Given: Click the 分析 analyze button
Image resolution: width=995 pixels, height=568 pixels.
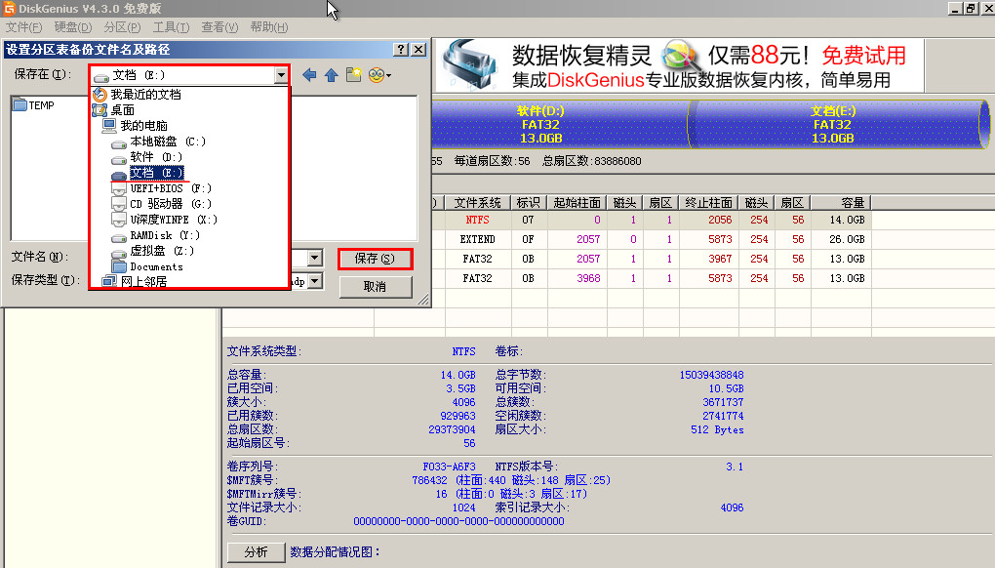Looking at the screenshot, I should pos(257,552).
